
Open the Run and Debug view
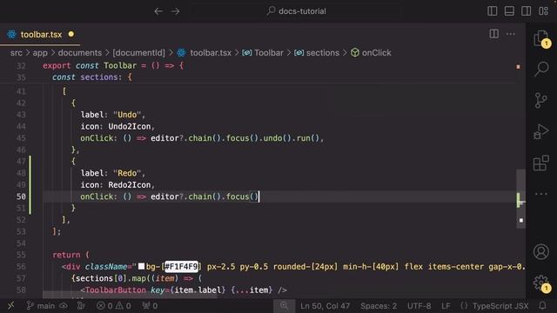[541, 131]
